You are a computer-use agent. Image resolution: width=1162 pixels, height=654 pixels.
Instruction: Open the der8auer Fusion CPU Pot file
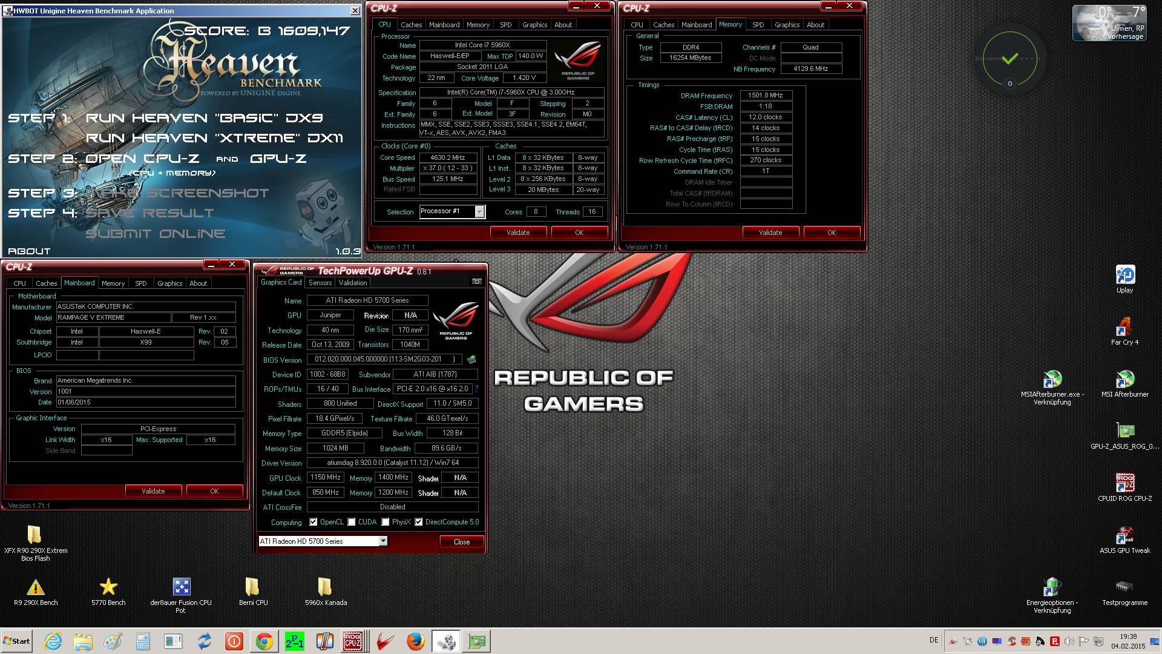tap(181, 595)
